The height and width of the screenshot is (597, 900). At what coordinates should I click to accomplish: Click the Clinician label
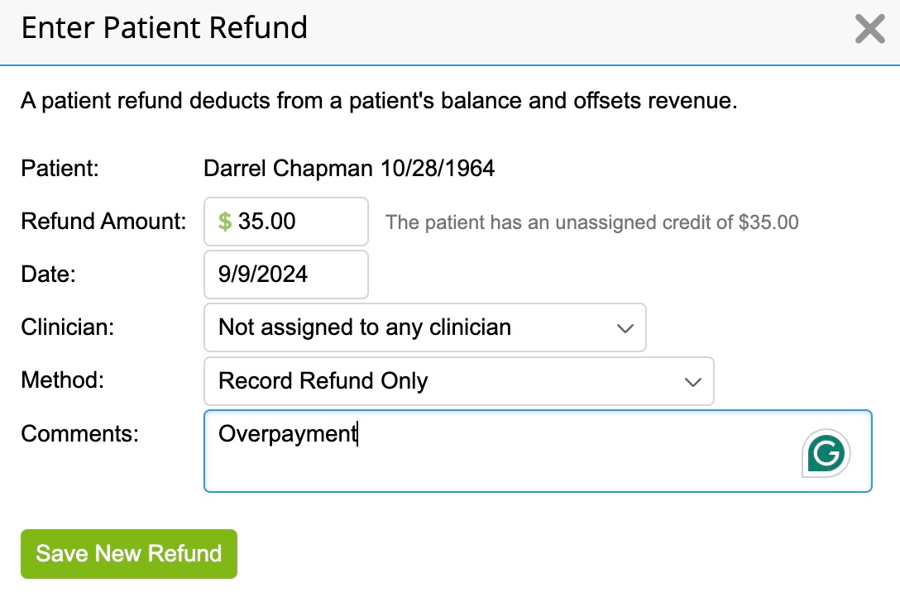click(x=67, y=327)
